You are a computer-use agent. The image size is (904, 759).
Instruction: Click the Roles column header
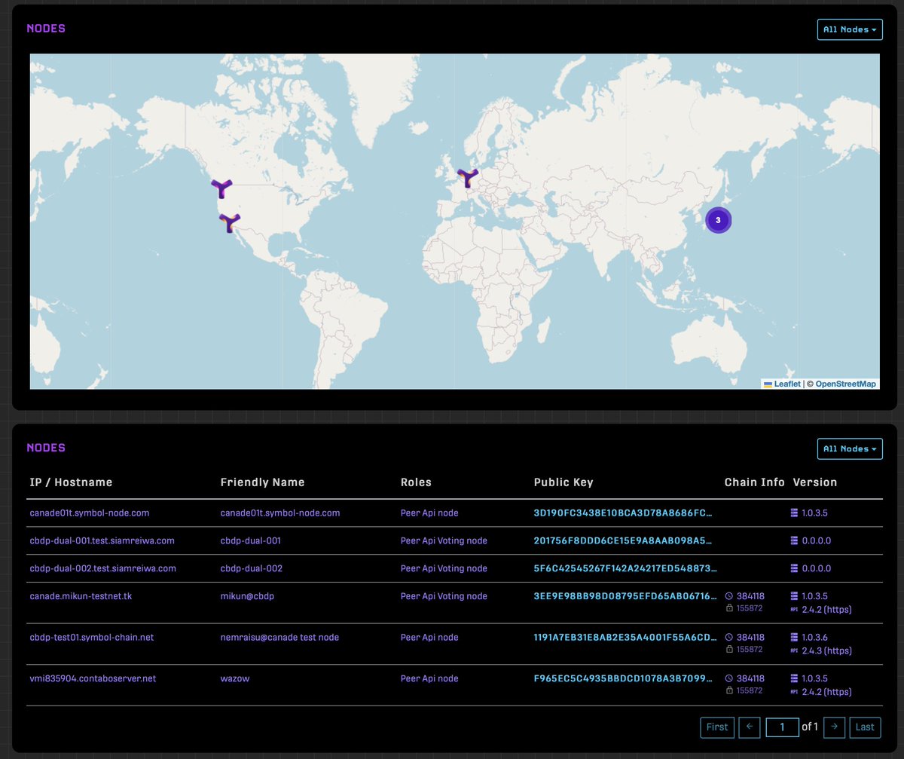coord(416,482)
